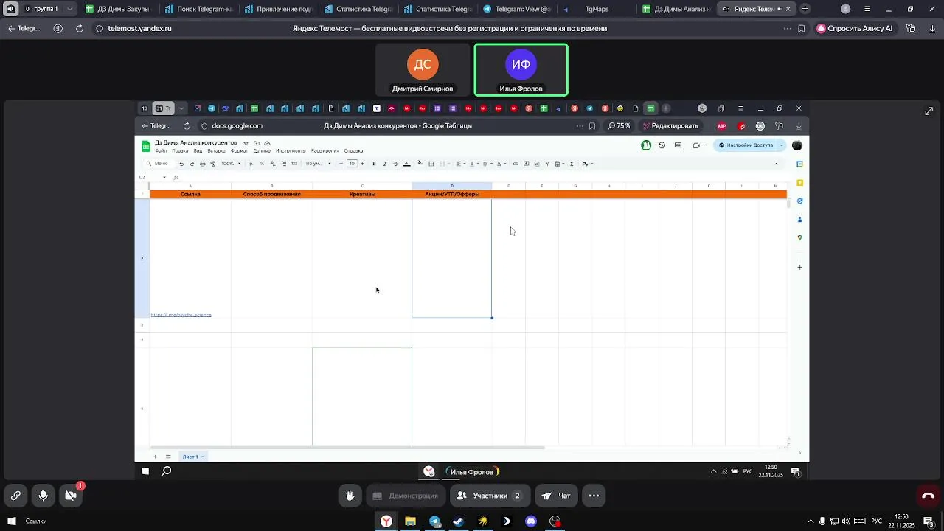Switch to Telegram: View tab

(516, 9)
